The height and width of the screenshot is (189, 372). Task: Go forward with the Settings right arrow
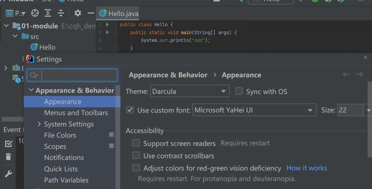tap(360, 74)
